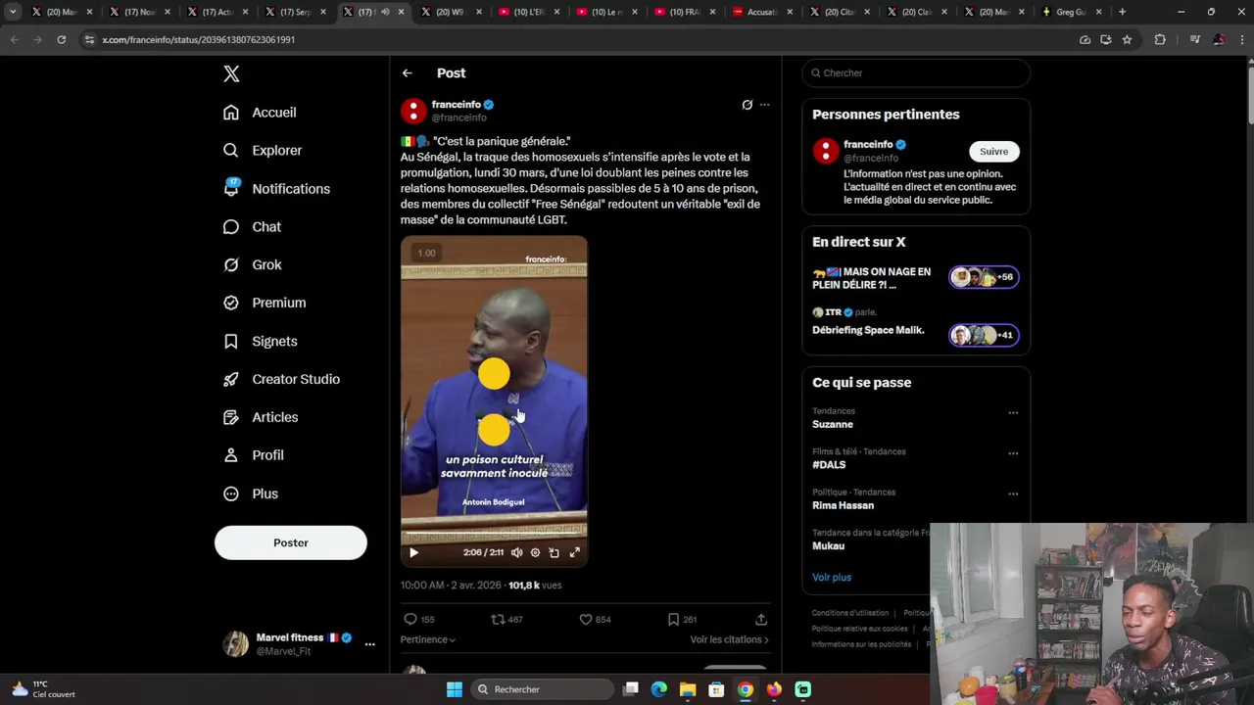Open the Rima Hassan trend
Screen dimensions: 1254x705
(843, 505)
